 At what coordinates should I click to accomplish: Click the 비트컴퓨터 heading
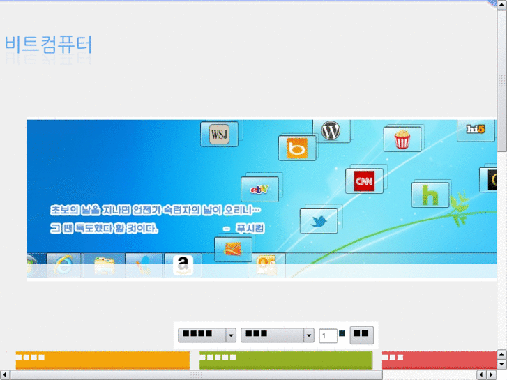pos(49,45)
